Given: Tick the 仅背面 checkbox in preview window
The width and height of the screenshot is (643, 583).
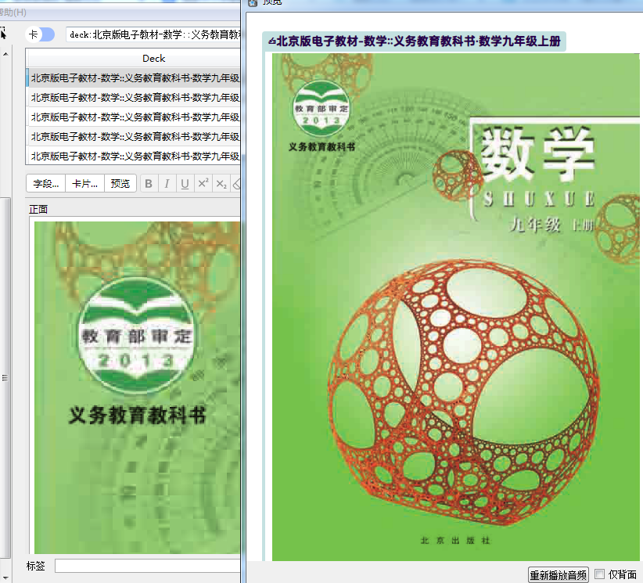Looking at the screenshot, I should point(599,574).
